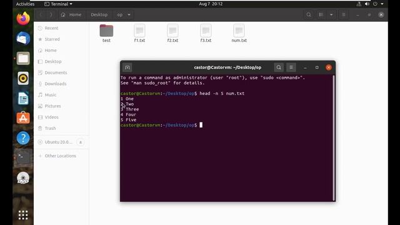
Task: Open Other Locations in the Files sidebar
Action: 61,156
